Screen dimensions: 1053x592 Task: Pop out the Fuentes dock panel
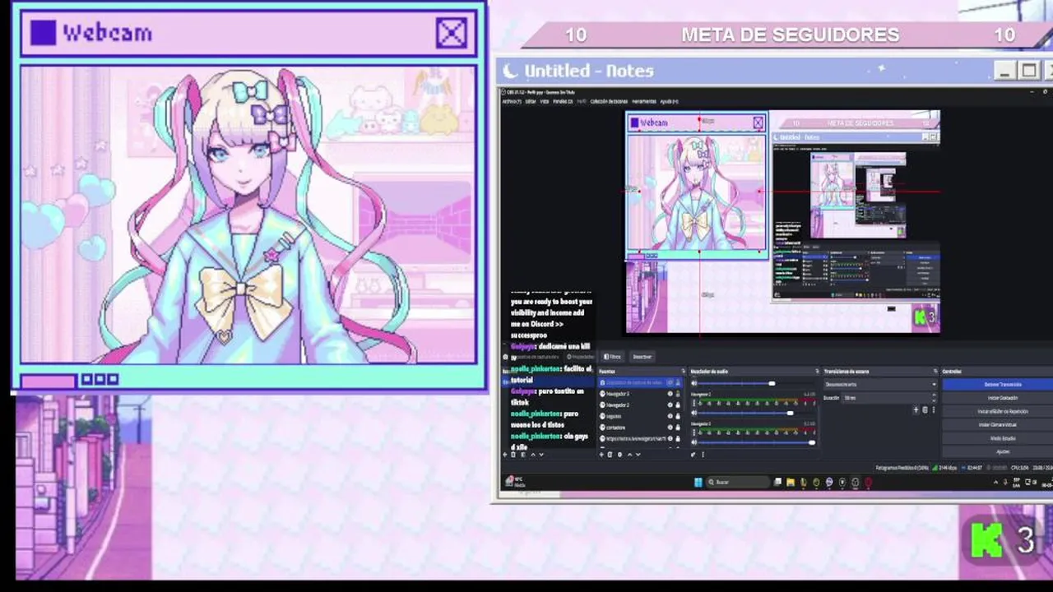click(x=684, y=371)
